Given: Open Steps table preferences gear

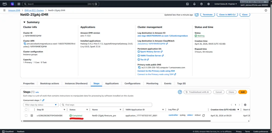Looking at the screenshot, I should pos(245,105).
